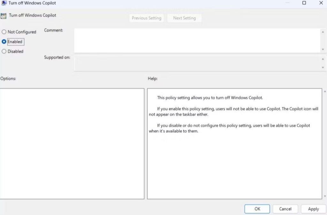Screen dimensions: 327x215
Task: Select the Not Configured radio button
Action: coord(4,32)
